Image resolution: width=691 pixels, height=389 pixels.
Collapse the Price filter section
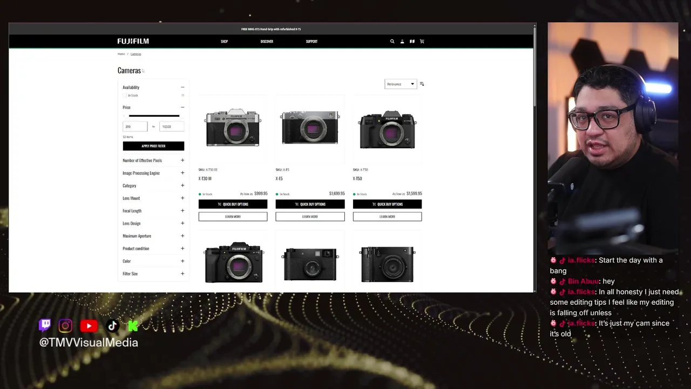click(x=182, y=107)
